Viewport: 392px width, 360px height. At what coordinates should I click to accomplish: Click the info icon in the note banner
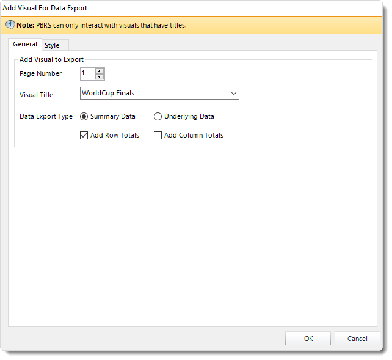pyautogui.click(x=10, y=25)
